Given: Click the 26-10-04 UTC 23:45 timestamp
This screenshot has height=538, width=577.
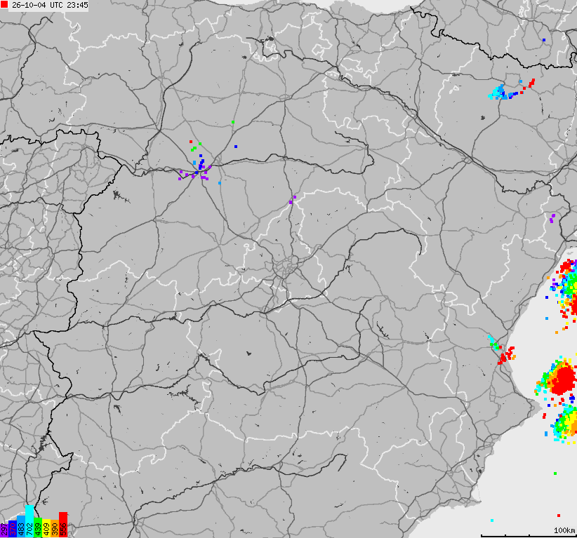Looking at the screenshot, I should point(50,5).
